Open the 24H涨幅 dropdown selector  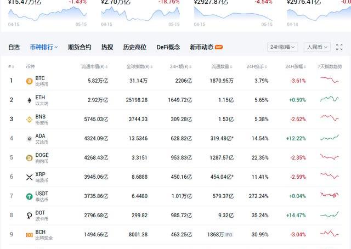point(282,47)
